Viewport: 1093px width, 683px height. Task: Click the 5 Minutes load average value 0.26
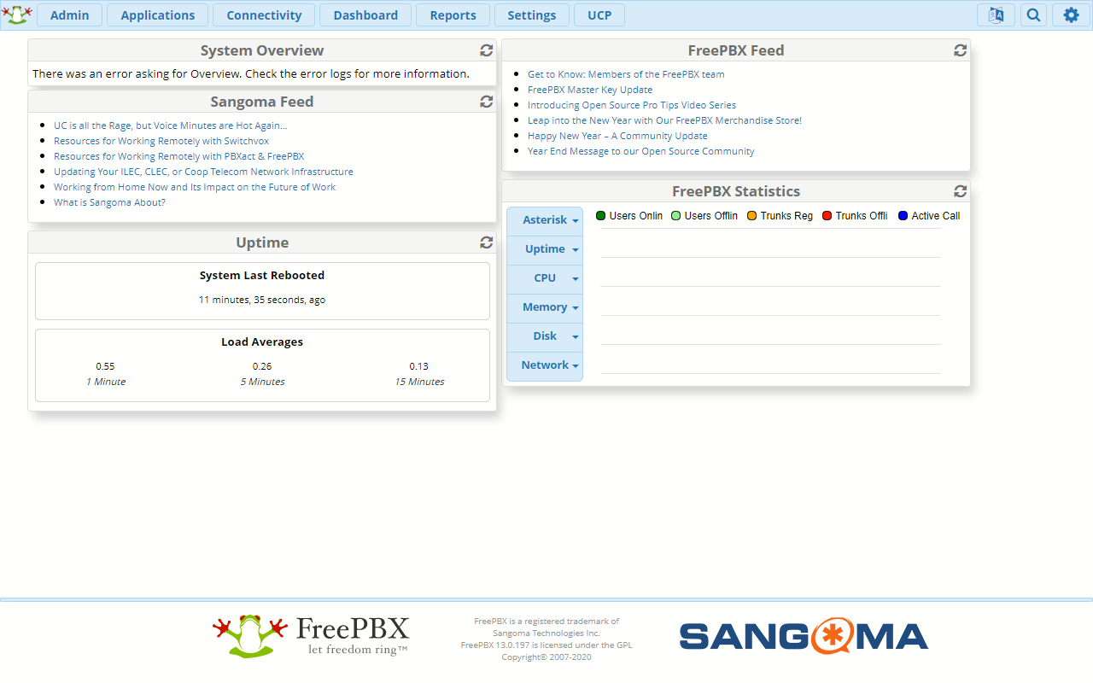click(262, 366)
